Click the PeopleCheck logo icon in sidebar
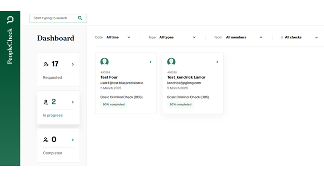The width and height of the screenshot is (324, 177). click(x=10, y=20)
